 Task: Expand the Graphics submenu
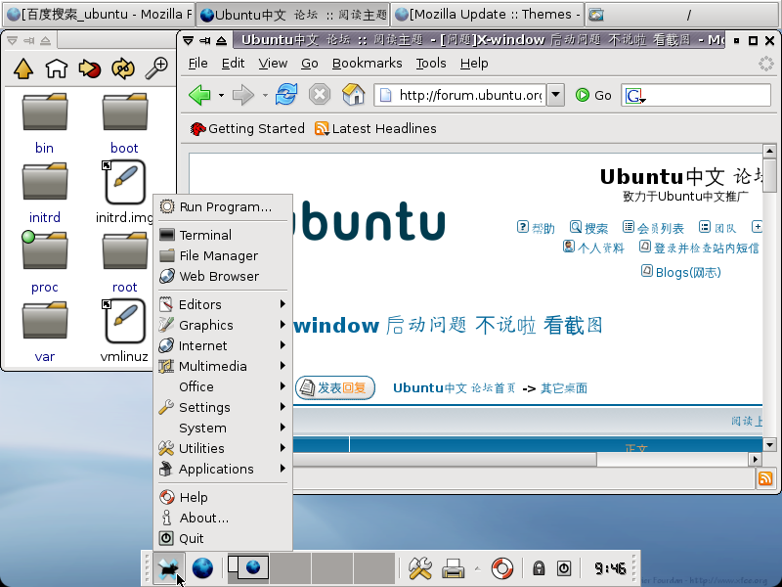click(223, 325)
